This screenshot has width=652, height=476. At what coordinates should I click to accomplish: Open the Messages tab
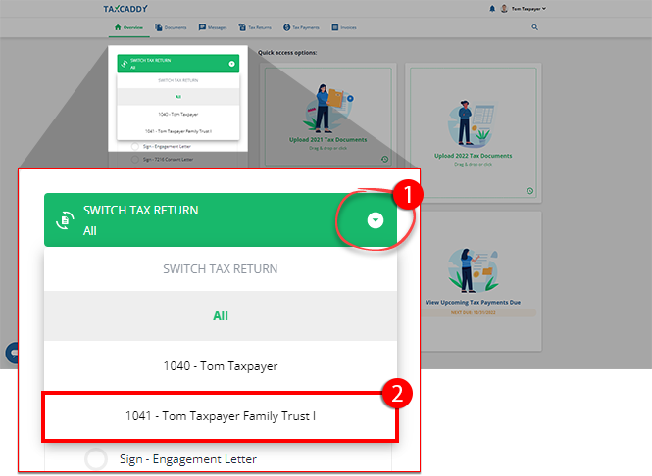[213, 27]
